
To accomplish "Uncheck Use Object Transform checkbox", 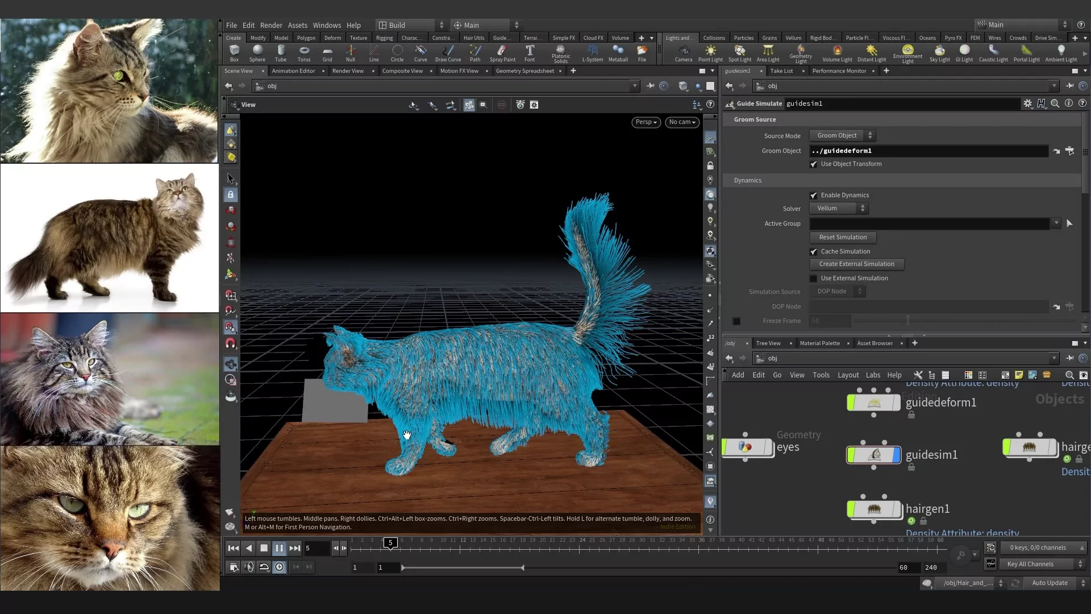I will point(814,164).
